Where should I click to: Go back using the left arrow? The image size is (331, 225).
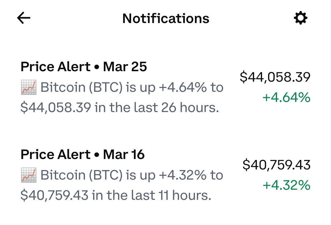click(24, 18)
